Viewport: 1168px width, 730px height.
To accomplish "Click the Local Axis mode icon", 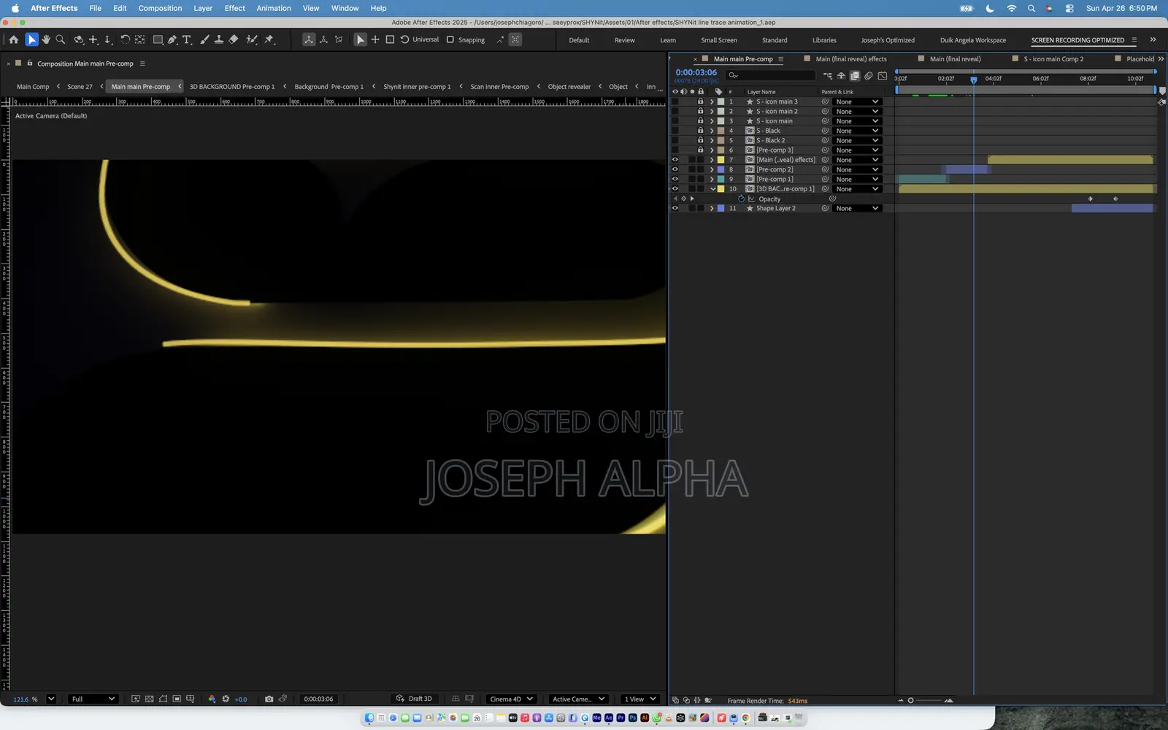I will [x=309, y=39].
